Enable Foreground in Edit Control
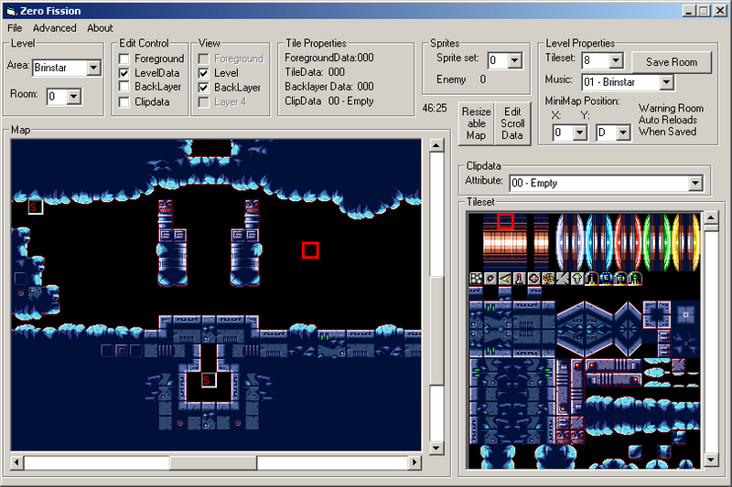The width and height of the screenshot is (732, 487). [124, 58]
